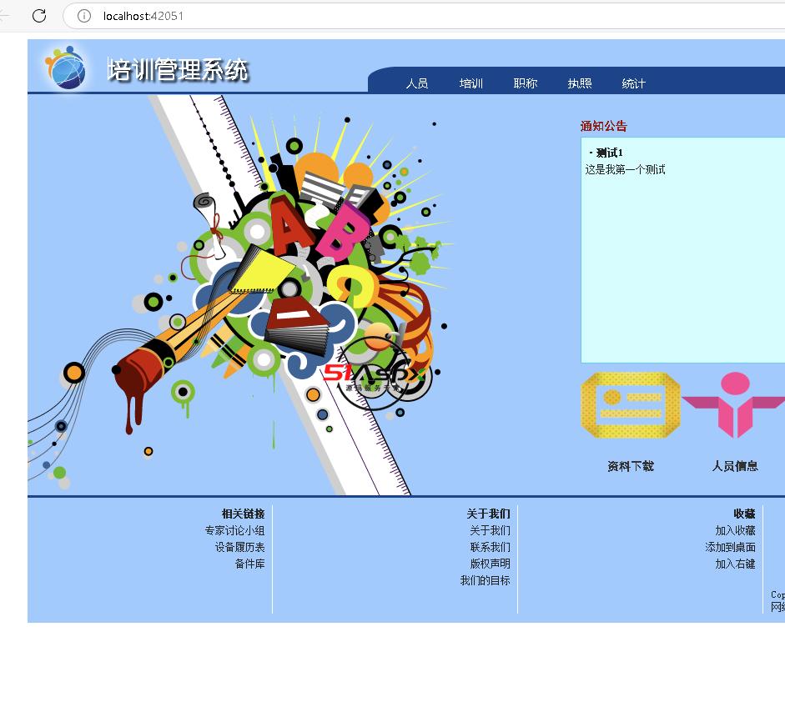Click the globe logo of 培训管理系统
This screenshot has height=722, width=785.
point(66,68)
